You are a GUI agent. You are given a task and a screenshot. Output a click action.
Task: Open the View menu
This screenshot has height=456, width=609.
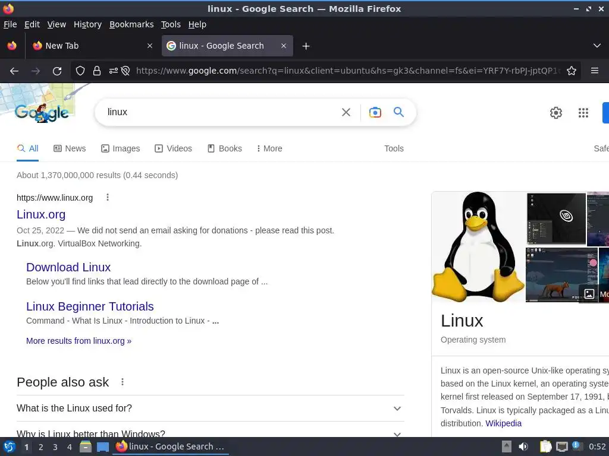(56, 24)
